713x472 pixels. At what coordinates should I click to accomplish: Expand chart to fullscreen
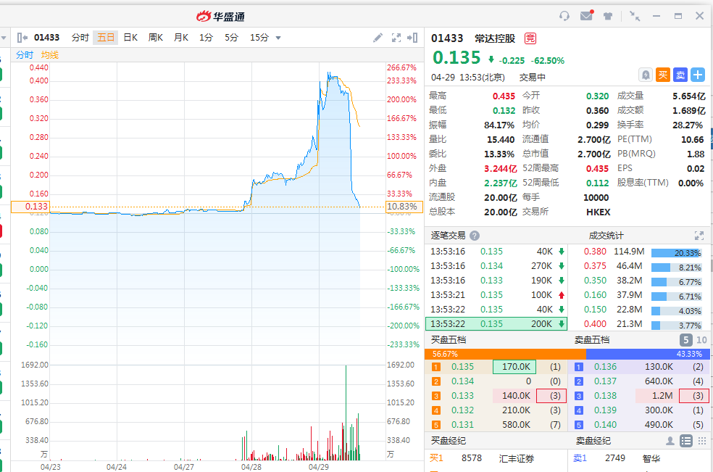[396, 38]
